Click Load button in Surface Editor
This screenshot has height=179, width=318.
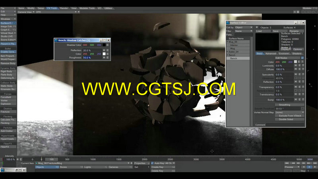[x=263, y=31]
